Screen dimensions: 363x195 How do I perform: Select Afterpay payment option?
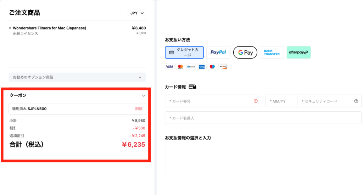coord(298,52)
